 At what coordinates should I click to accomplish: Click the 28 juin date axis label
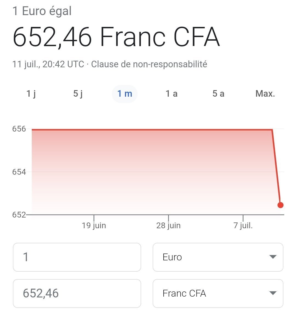(168, 226)
